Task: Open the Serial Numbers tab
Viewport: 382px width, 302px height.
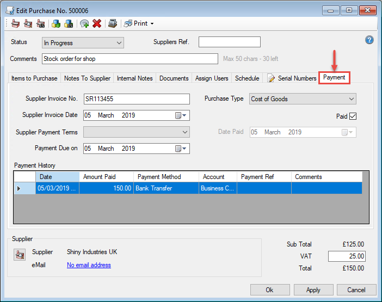Action: pyautogui.click(x=292, y=78)
